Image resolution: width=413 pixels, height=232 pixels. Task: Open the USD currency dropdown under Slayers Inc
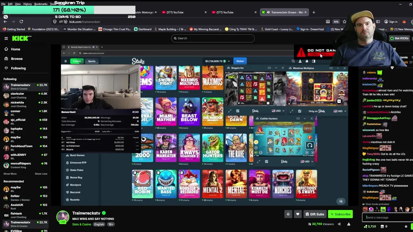(x=278, y=111)
